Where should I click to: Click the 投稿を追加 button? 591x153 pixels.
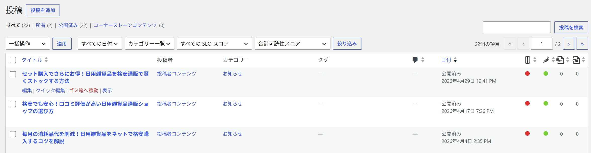coord(43,10)
